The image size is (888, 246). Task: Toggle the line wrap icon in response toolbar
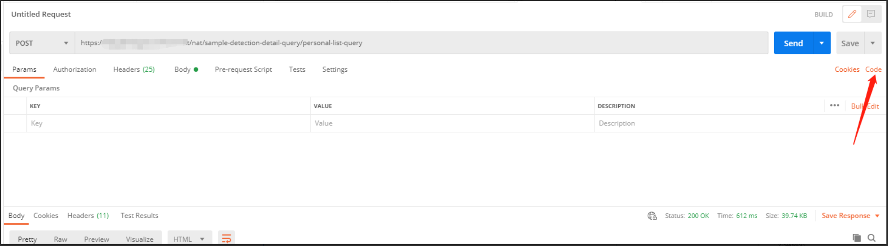(x=226, y=238)
